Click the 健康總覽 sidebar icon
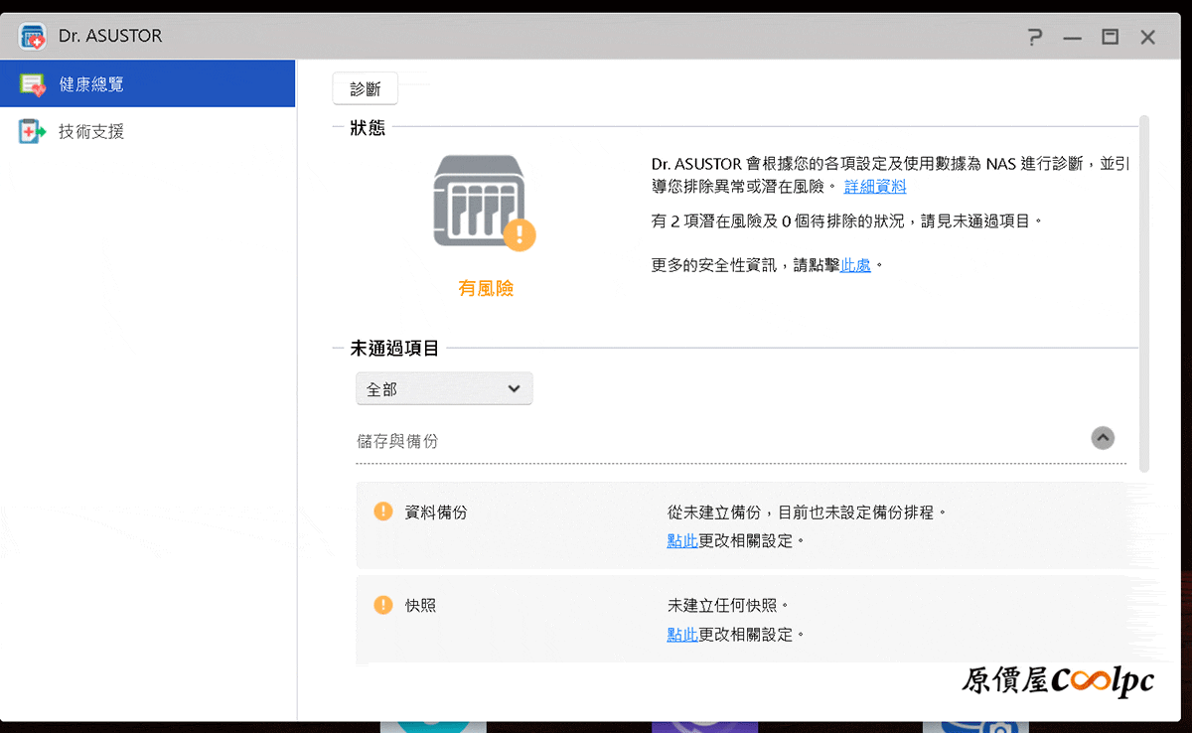Image resolution: width=1192 pixels, height=733 pixels. click(x=33, y=84)
